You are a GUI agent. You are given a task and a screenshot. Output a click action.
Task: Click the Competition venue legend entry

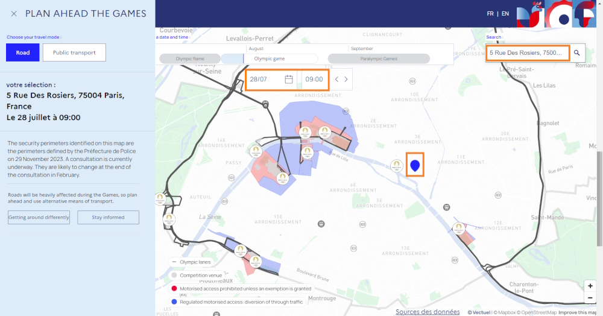pyautogui.click(x=197, y=275)
